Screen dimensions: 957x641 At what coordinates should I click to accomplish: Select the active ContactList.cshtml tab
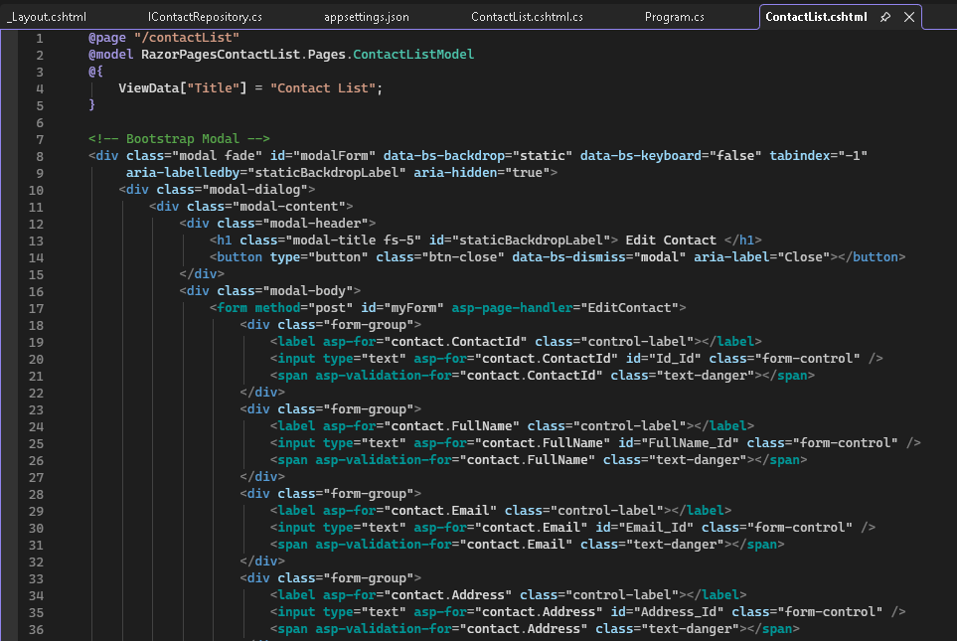click(816, 17)
